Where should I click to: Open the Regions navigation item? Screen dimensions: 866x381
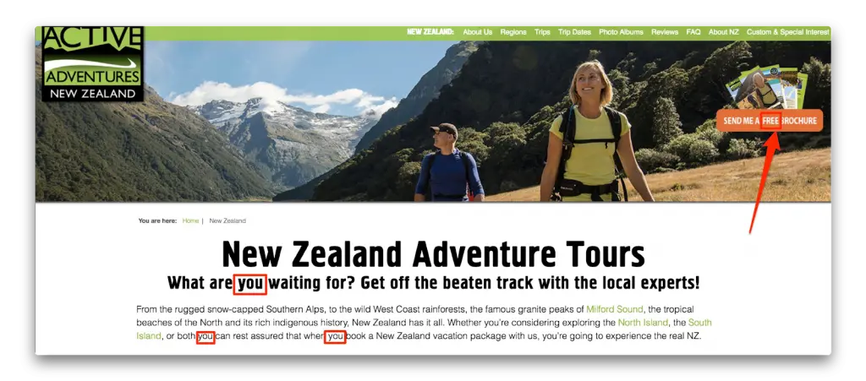pyautogui.click(x=513, y=32)
